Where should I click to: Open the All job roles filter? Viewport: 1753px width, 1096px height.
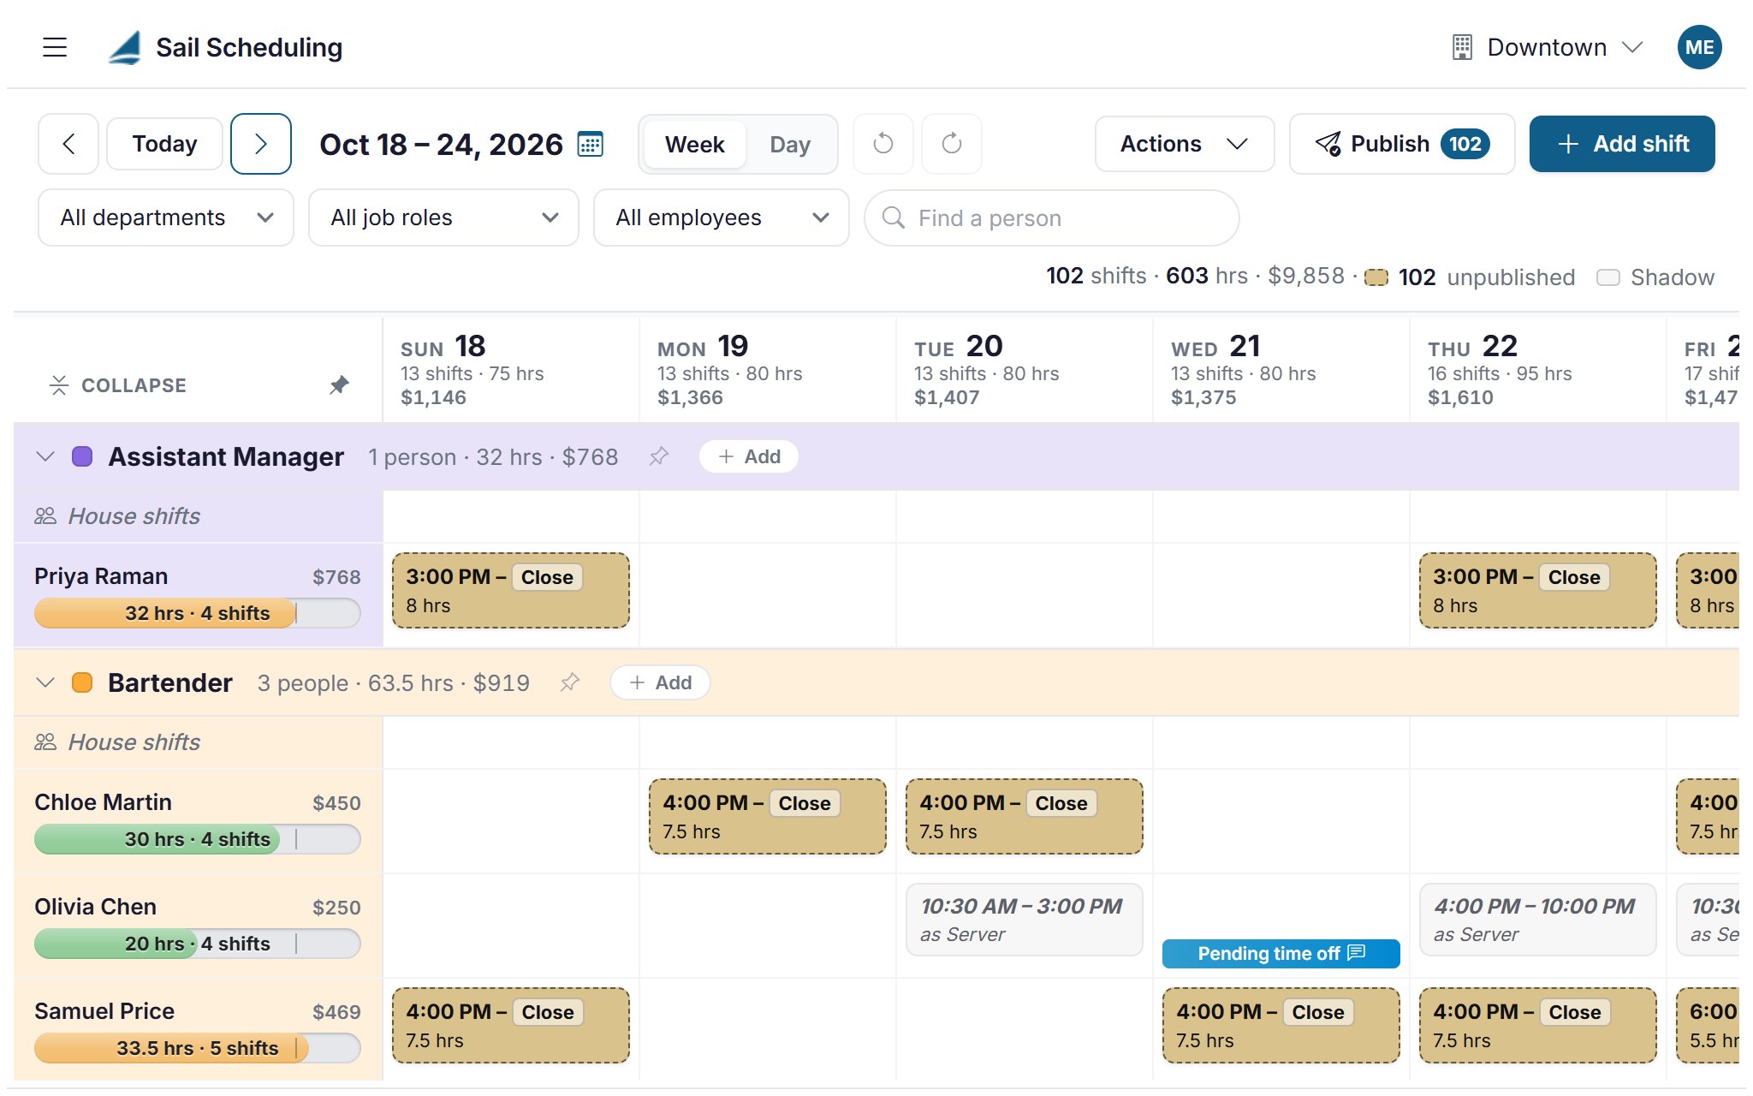point(443,217)
